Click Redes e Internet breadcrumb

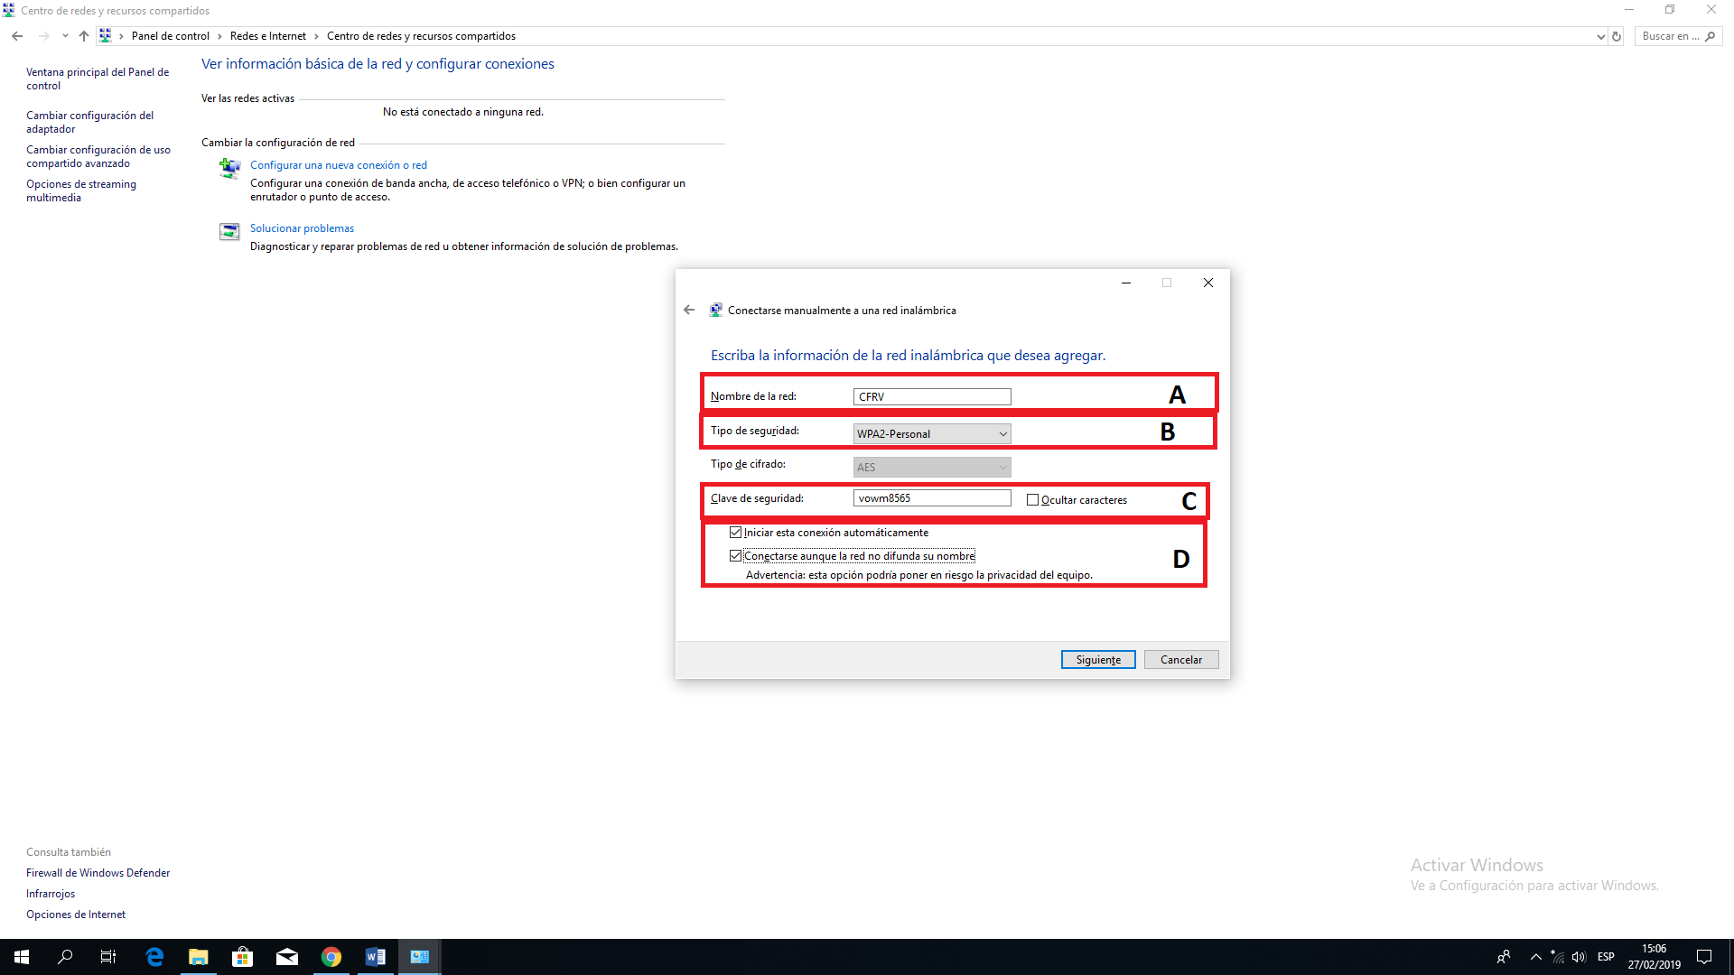coord(268,36)
